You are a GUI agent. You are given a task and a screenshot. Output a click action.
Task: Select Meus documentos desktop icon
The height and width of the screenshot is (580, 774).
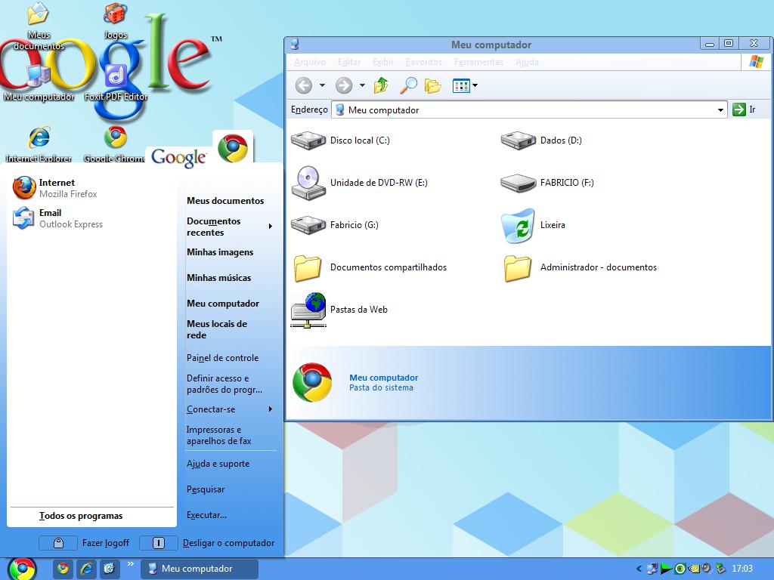coord(39,26)
